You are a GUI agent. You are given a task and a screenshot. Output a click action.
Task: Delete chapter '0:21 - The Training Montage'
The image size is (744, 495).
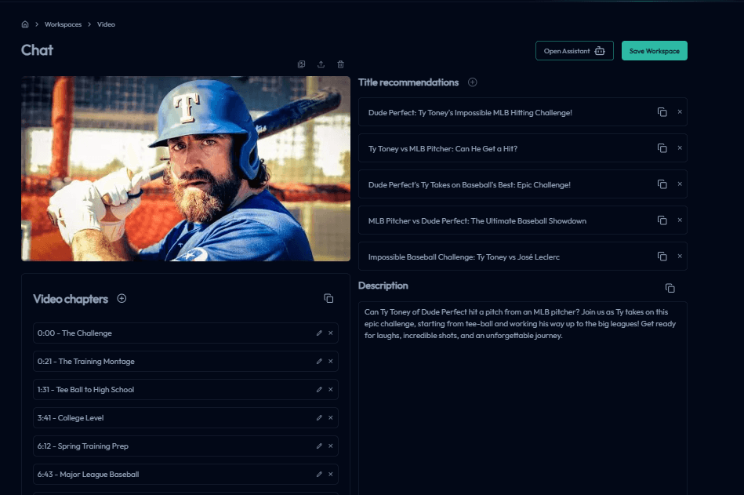pyautogui.click(x=331, y=361)
